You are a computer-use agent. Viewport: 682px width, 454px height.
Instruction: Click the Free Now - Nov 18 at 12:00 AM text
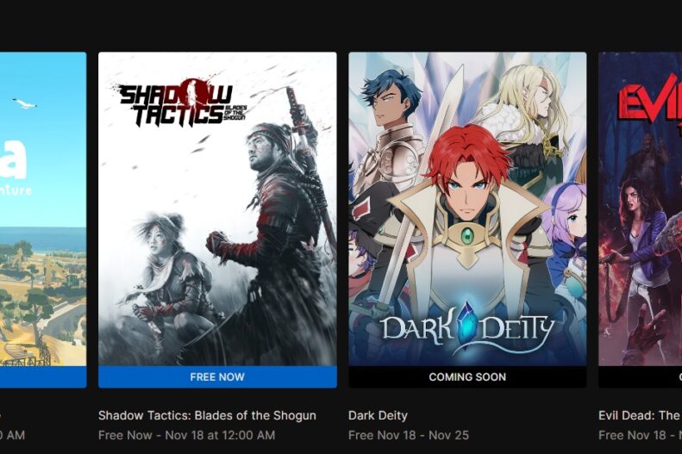(x=186, y=435)
